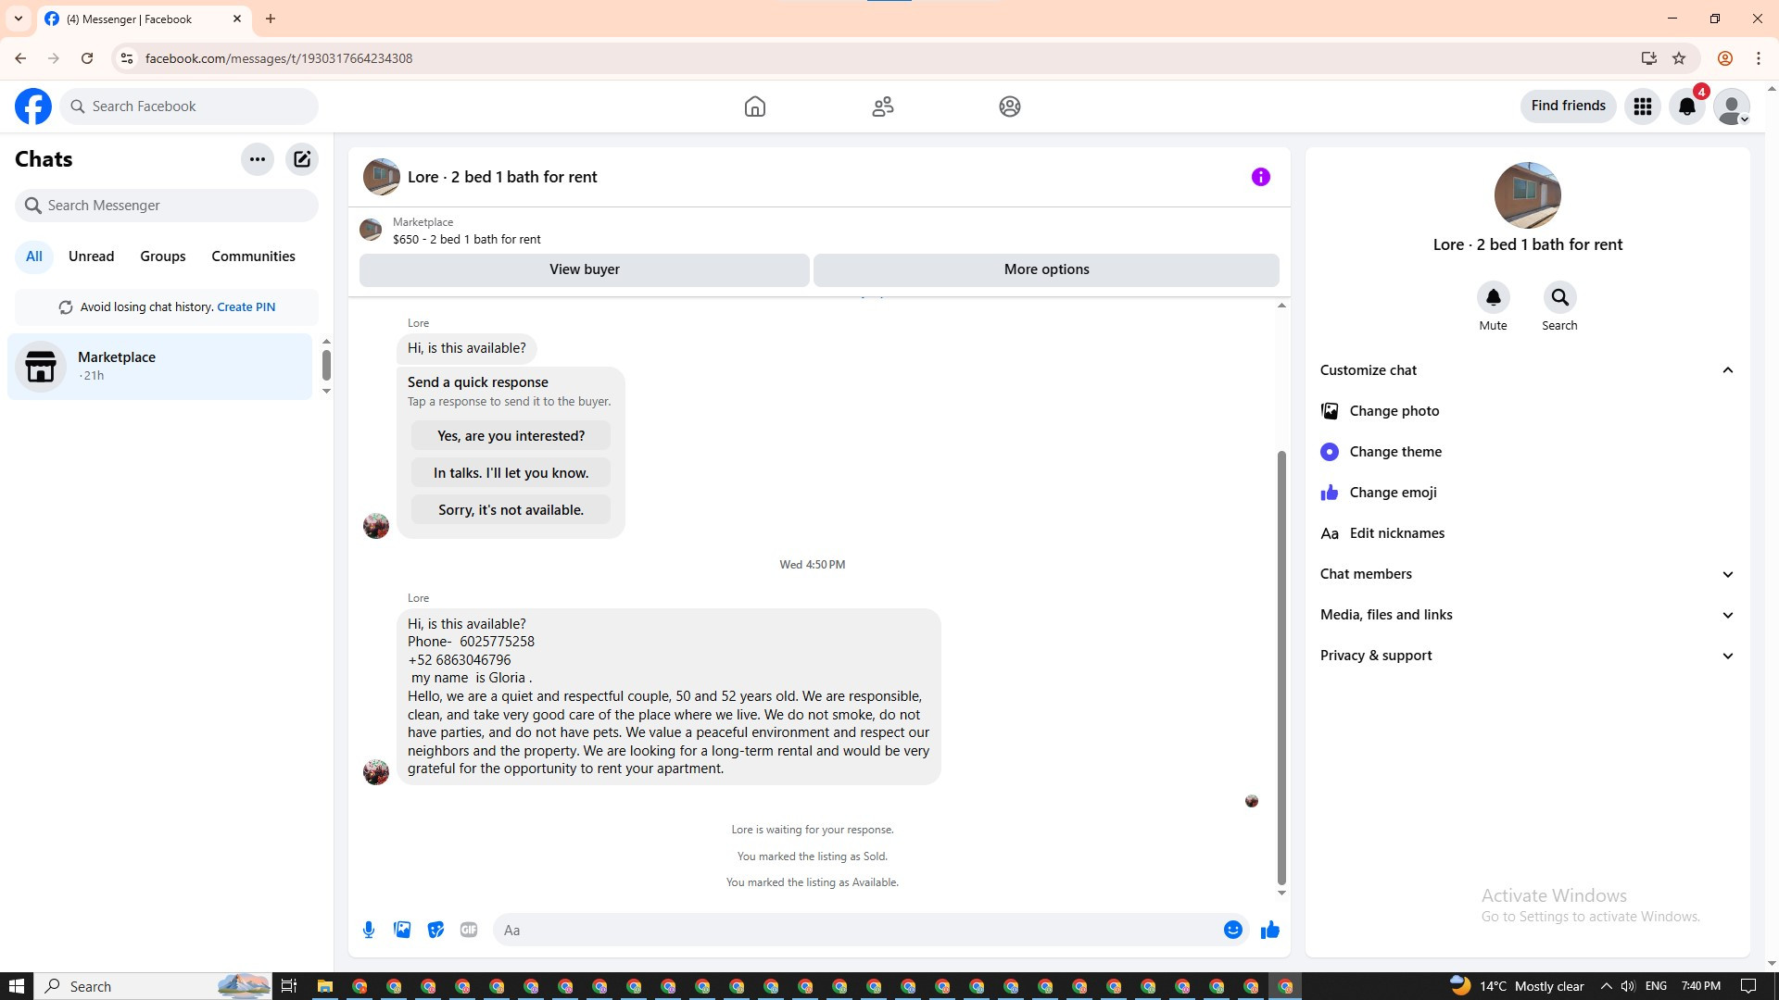Open the sticker picker icon
Screen dimensions: 1779x1000
pos(435,930)
